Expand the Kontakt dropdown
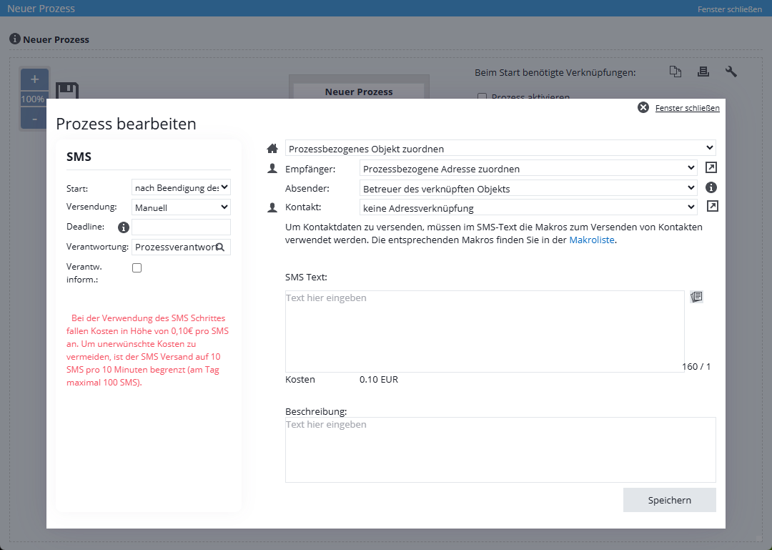The image size is (772, 550). 528,207
